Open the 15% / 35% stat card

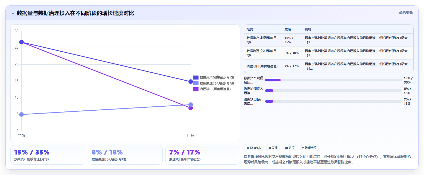(x=48, y=155)
